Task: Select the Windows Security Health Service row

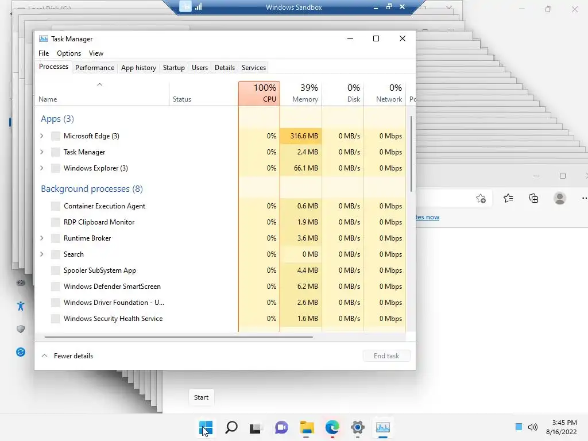Action: (x=220, y=319)
